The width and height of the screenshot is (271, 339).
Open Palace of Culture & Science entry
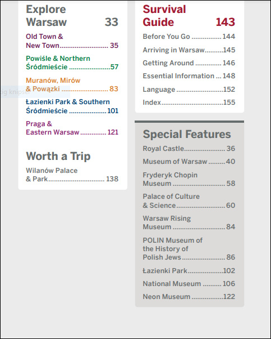tap(189, 201)
